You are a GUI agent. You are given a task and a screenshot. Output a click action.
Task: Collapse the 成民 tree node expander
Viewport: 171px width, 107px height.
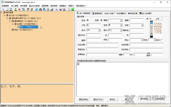point(7,18)
